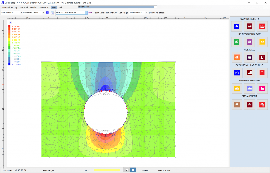The height and width of the screenshot is (173, 270).
Task: Open the pink Seepage Analysis template
Action: (x=262, y=88)
